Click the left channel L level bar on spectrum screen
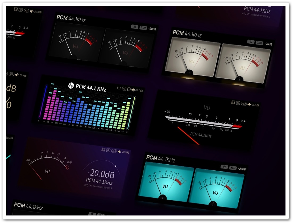The width and height of the screenshot is (294, 224). point(43,102)
